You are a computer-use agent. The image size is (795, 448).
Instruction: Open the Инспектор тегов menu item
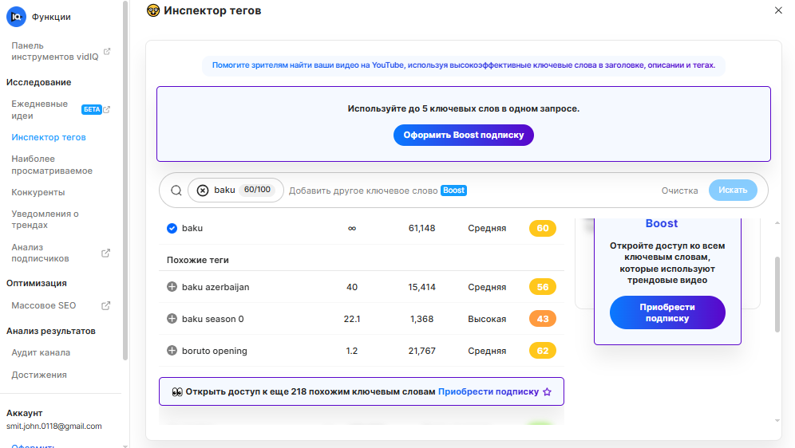click(49, 137)
